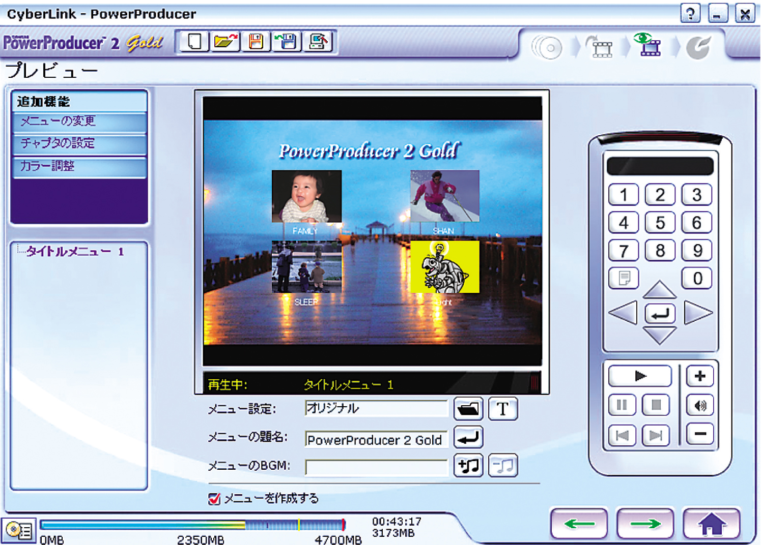Create a new project via blank-page icon
Screen dimensions: 761x545
pos(194,41)
